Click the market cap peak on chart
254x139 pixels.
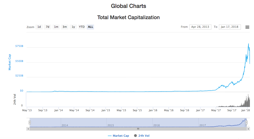point(248,44)
